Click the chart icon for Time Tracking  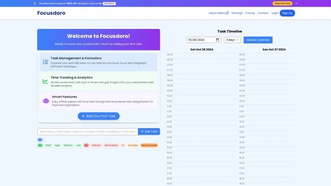tap(45, 81)
